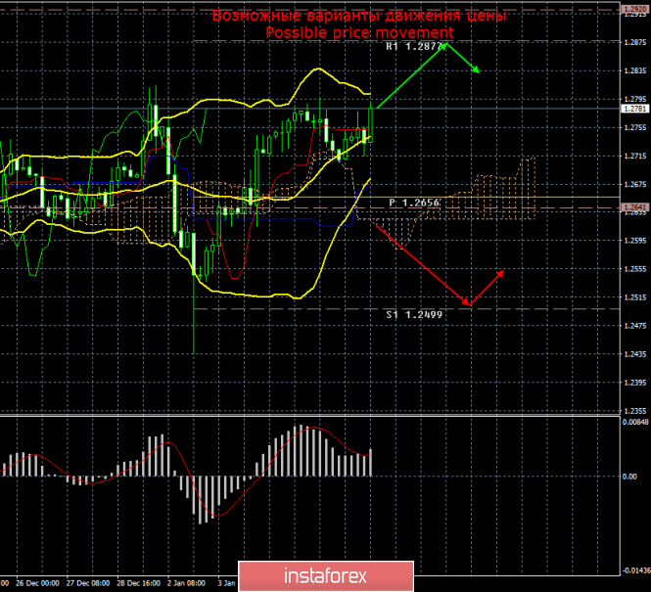Click the 1.2875 price axis label

635,42
